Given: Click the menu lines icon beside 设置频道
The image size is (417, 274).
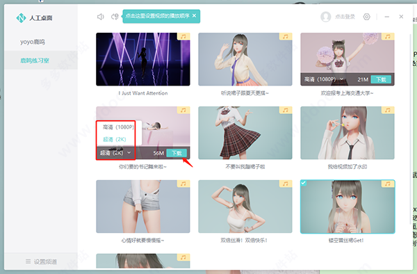Looking at the screenshot, I should point(28,261).
